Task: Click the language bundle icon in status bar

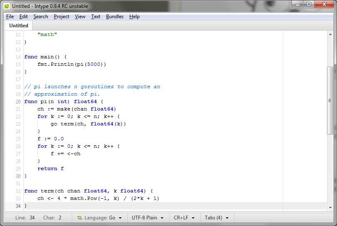Action: [x=80, y=218]
